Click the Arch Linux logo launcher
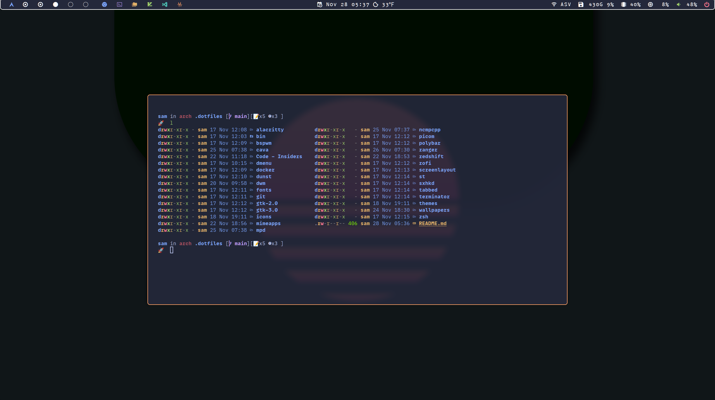The image size is (715, 400). click(11, 4)
